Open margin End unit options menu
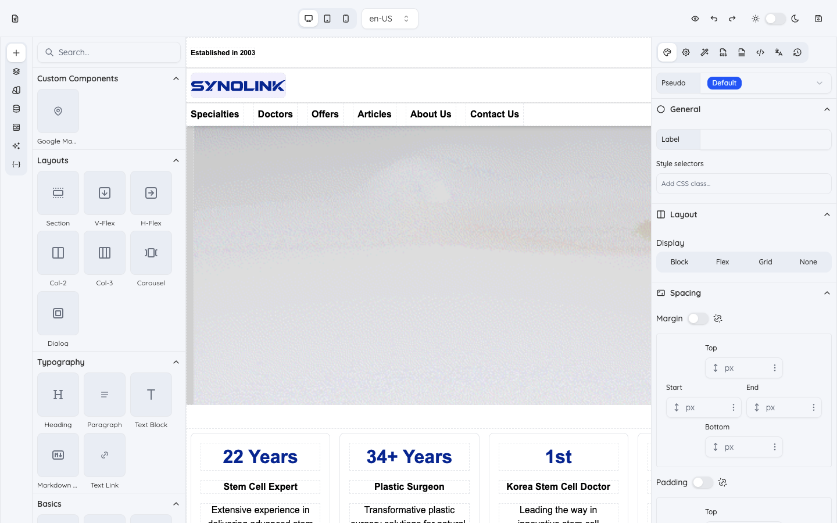Screen dimensions: 837x523 pyautogui.click(x=814, y=407)
